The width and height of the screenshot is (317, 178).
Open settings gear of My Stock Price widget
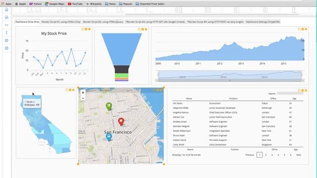pos(86,29)
